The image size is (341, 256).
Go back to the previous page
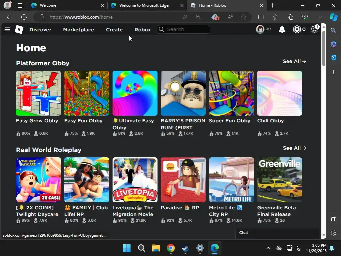(9, 17)
